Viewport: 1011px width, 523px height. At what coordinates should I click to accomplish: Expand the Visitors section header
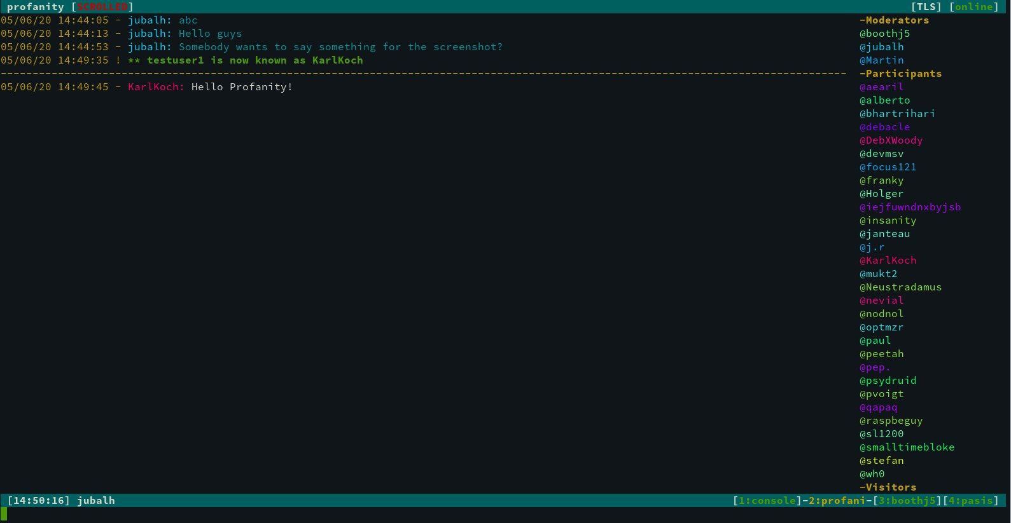click(x=888, y=487)
